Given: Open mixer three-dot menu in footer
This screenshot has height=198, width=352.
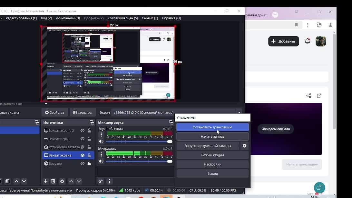Looking at the screenshot, I should 110,181.
